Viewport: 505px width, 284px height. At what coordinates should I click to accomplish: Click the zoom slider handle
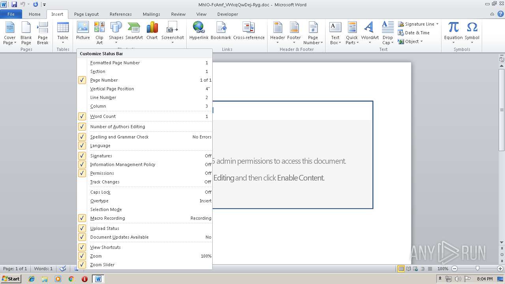pyautogui.click(x=477, y=269)
